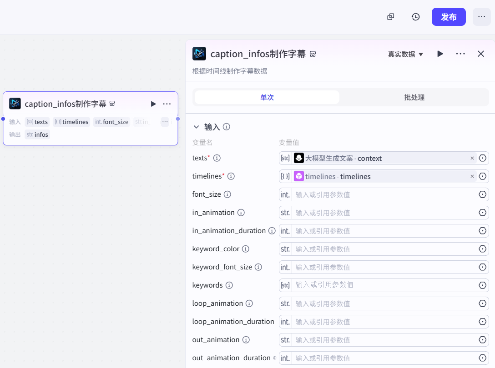
Task: Open variable selector for keyword_font_size row
Action: (482, 267)
